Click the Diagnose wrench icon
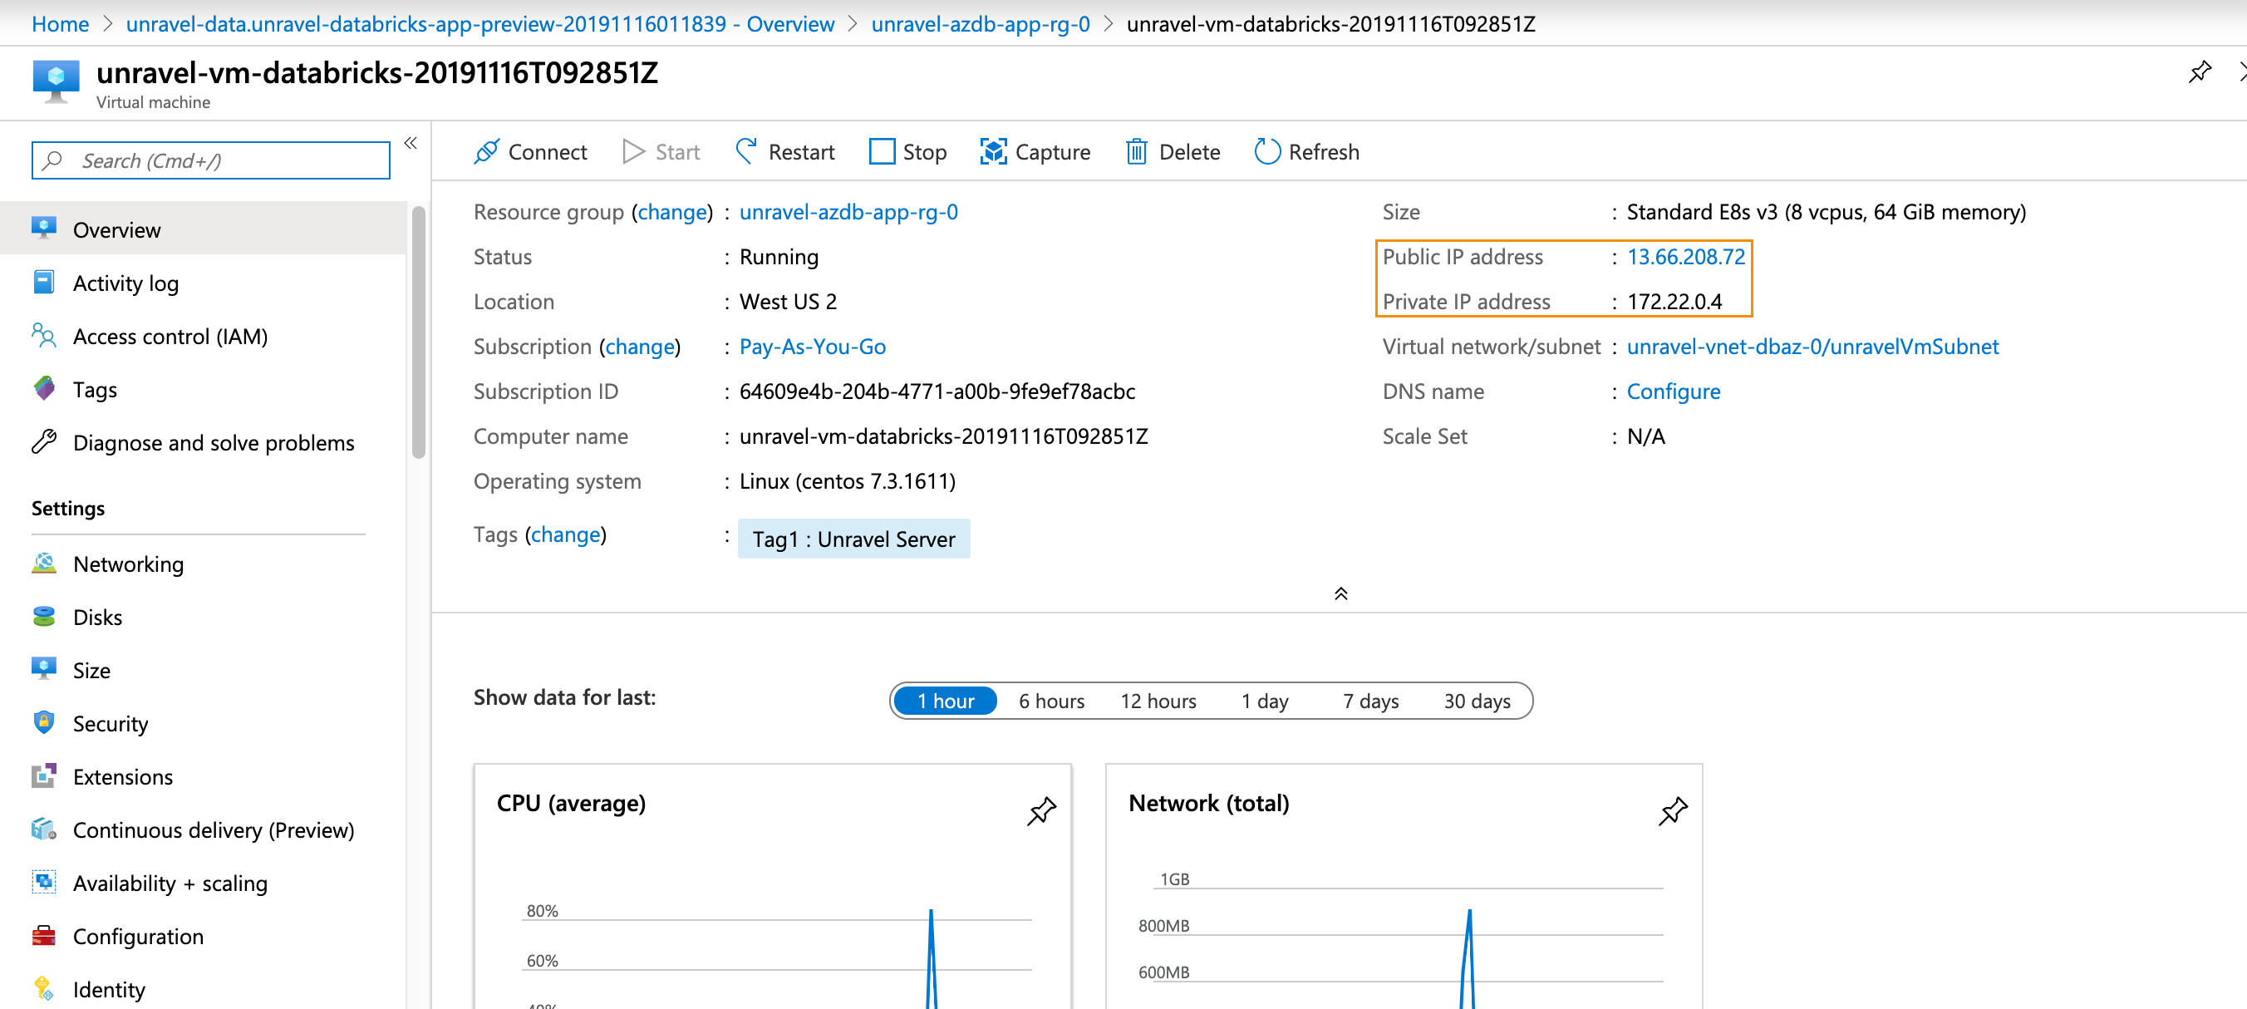The width and height of the screenshot is (2247, 1009). point(43,441)
